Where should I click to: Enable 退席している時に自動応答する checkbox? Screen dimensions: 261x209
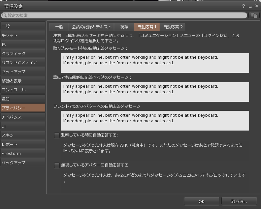pos(57,135)
